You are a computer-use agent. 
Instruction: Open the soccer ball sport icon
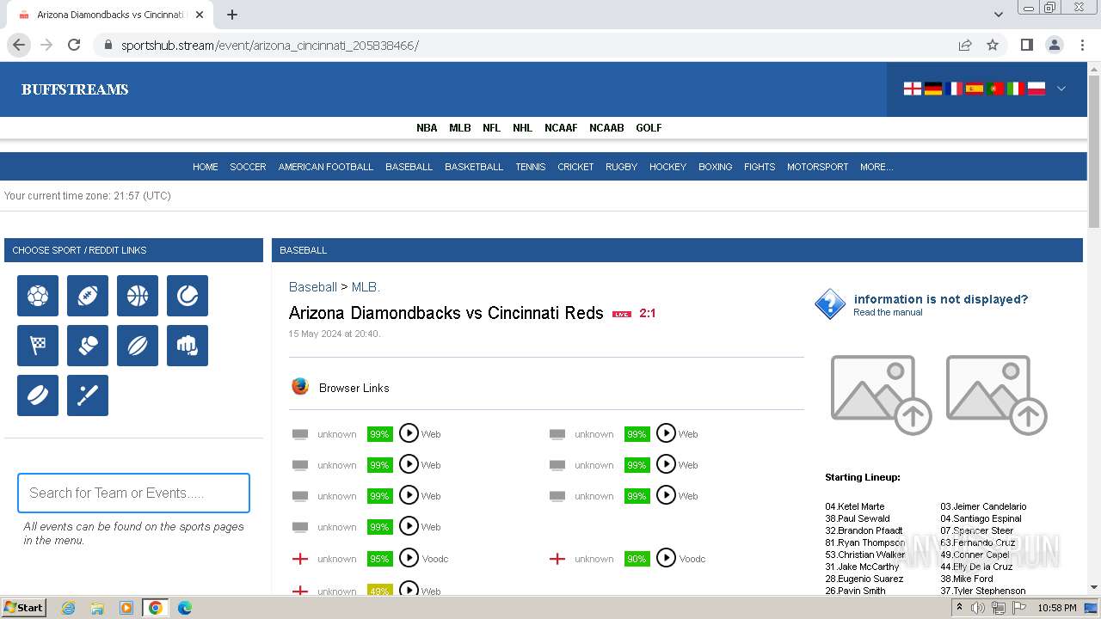tap(38, 296)
